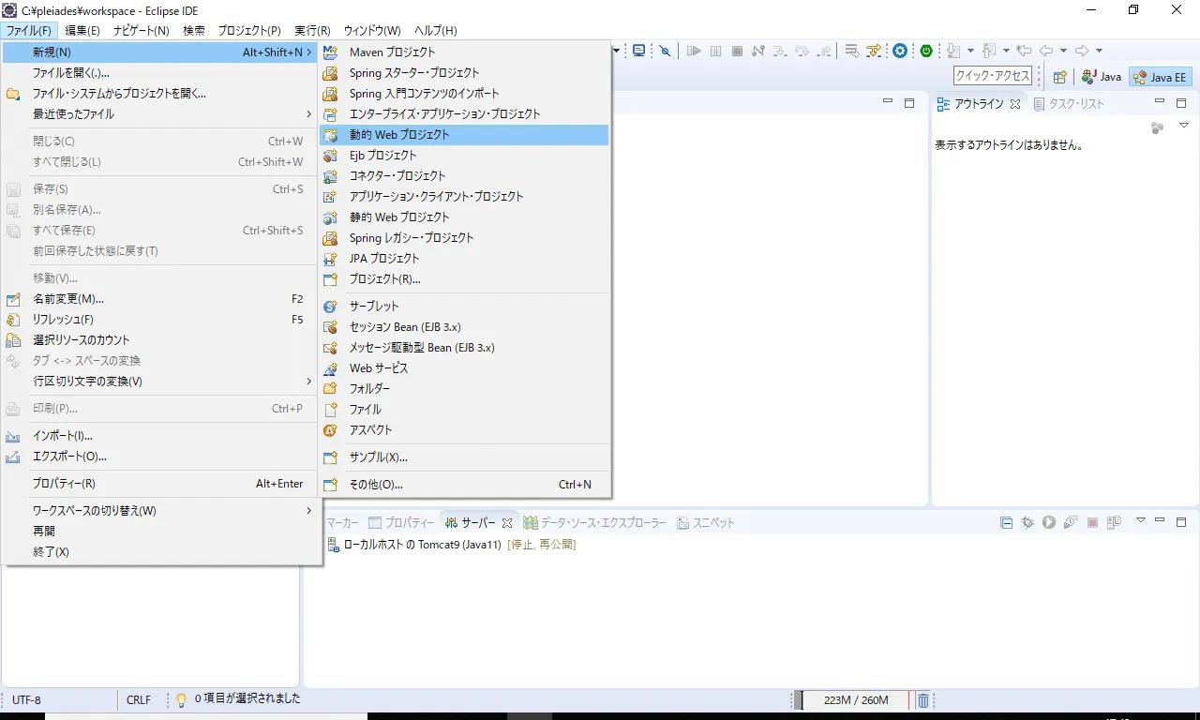The width and height of the screenshot is (1200, 720).
Task: Click the skip all breakpoints toolbar icon
Action: pos(665,51)
